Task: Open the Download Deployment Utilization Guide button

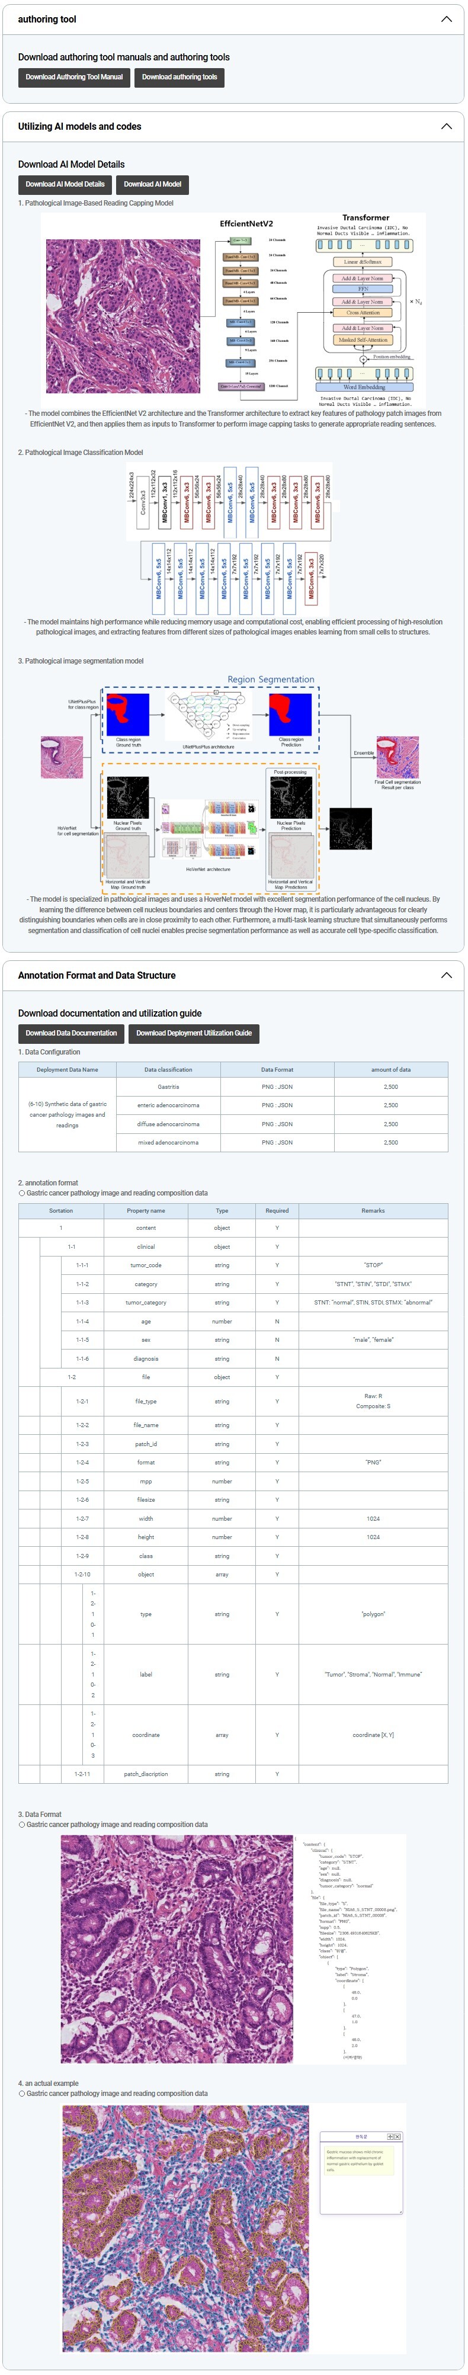Action: (194, 1033)
